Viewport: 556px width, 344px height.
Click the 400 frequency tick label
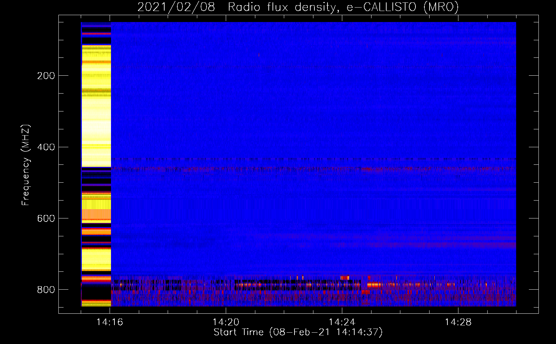click(x=46, y=147)
